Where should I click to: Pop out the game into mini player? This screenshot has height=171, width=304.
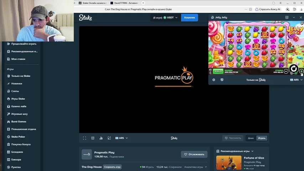[109, 138]
